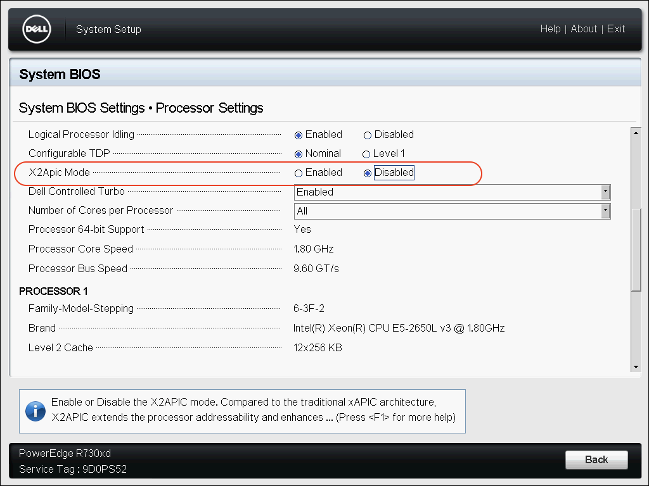Click the Back button
This screenshot has height=486, width=649.
click(x=596, y=459)
